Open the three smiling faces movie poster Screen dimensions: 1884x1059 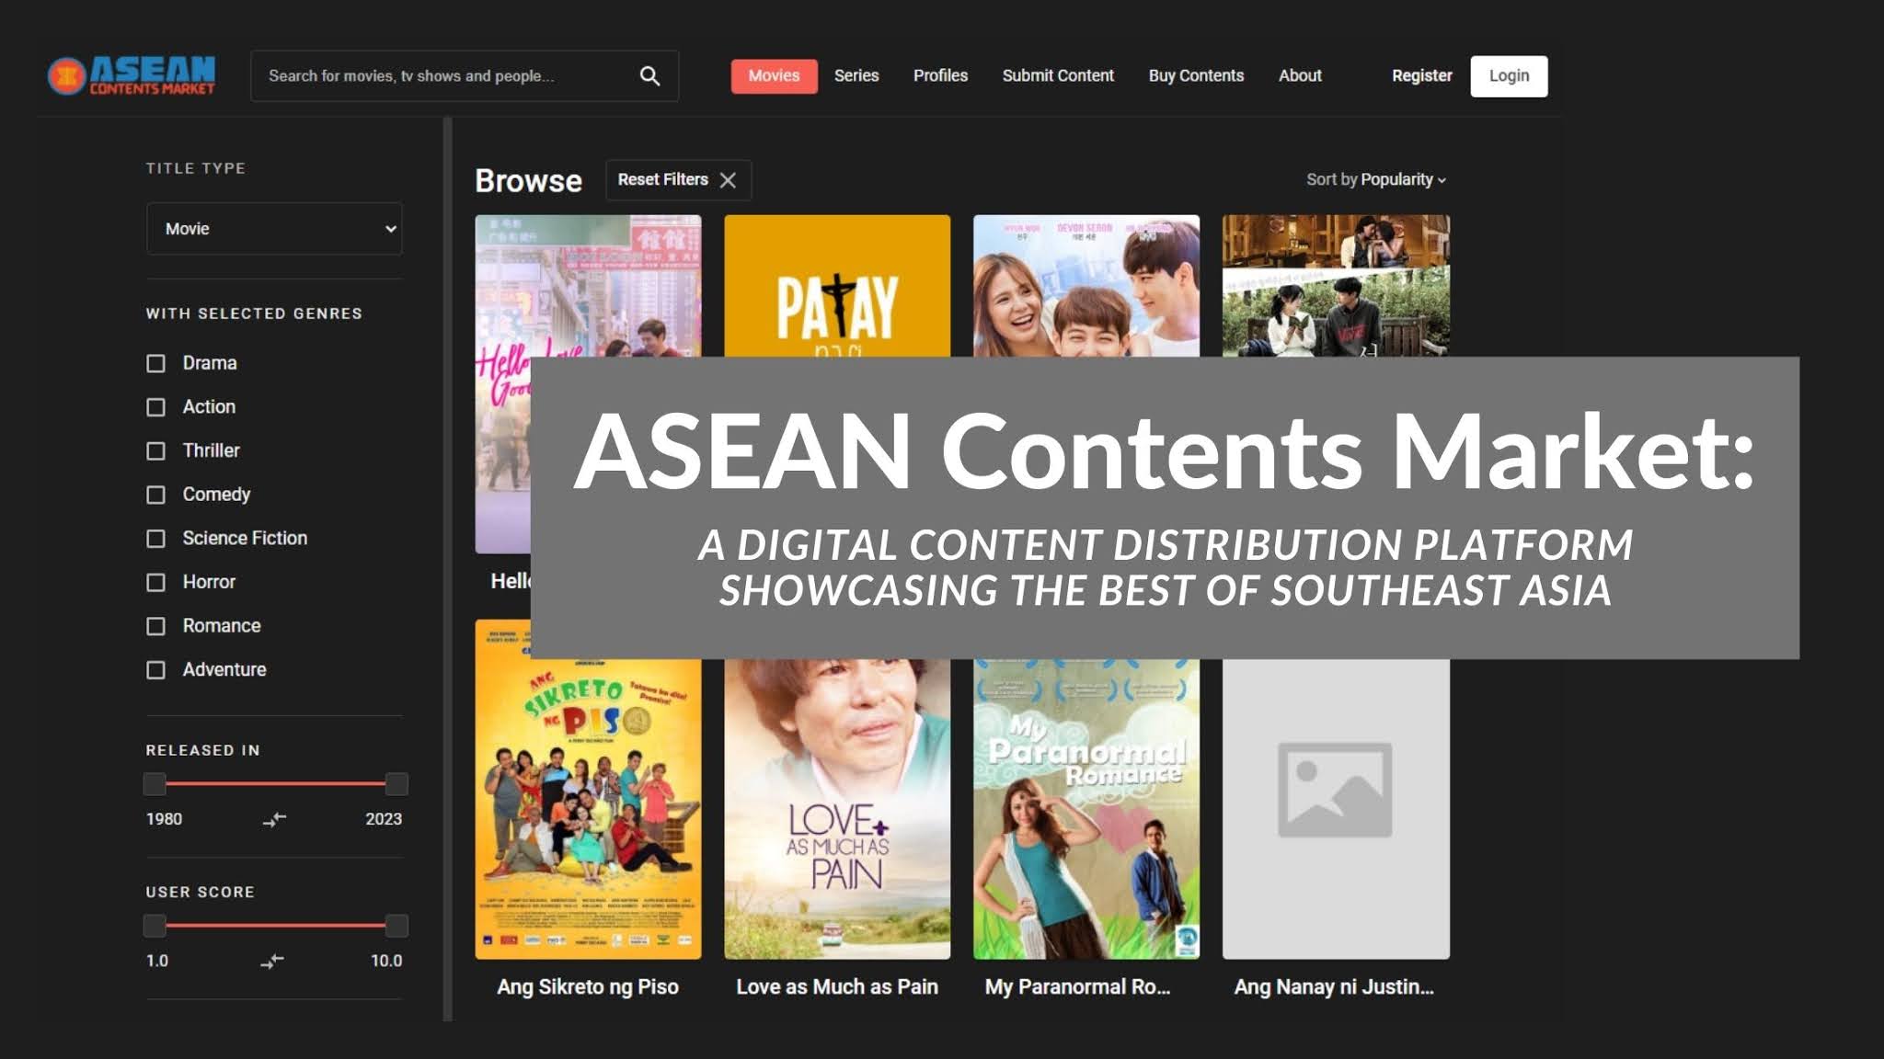(x=1086, y=286)
